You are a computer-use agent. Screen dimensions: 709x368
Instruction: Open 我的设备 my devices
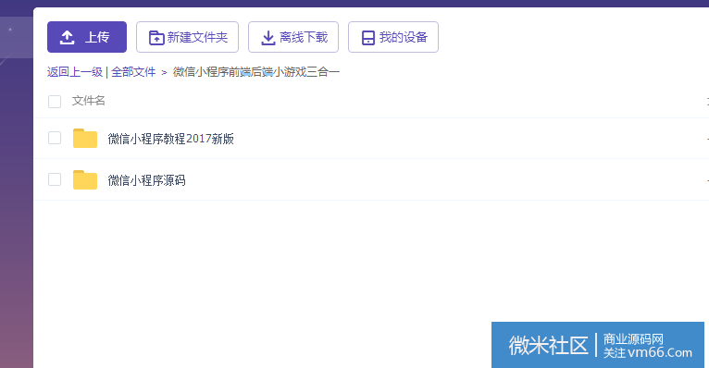(x=393, y=37)
